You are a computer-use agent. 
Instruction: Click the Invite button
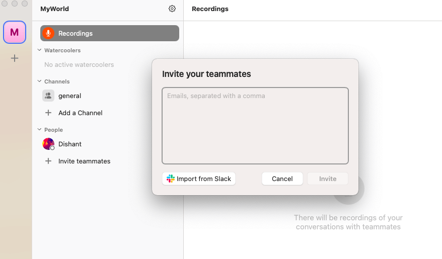coord(328,179)
